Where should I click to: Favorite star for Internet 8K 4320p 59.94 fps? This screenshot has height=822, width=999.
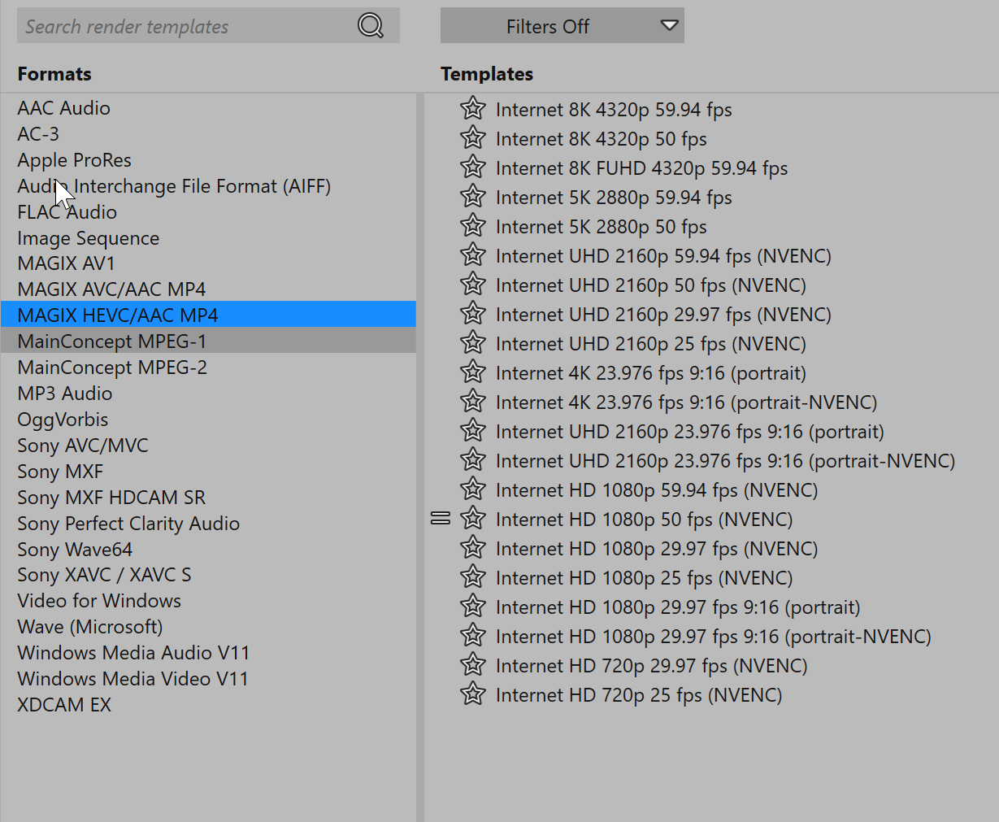pos(472,109)
